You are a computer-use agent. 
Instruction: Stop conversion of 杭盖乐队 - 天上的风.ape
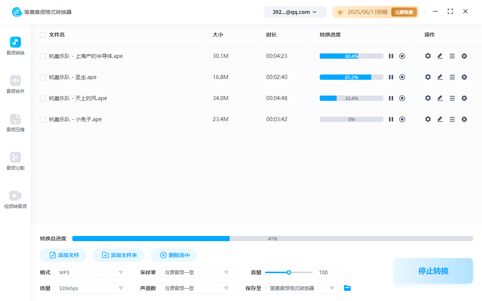tap(402, 98)
